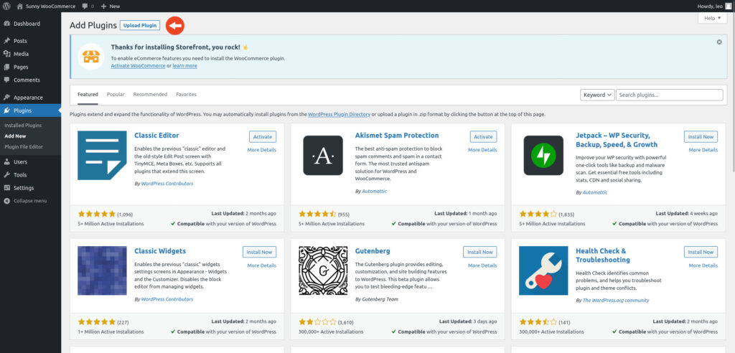Install the Classic Widgets plugin now
The width and height of the screenshot is (735, 353).
tap(260, 252)
